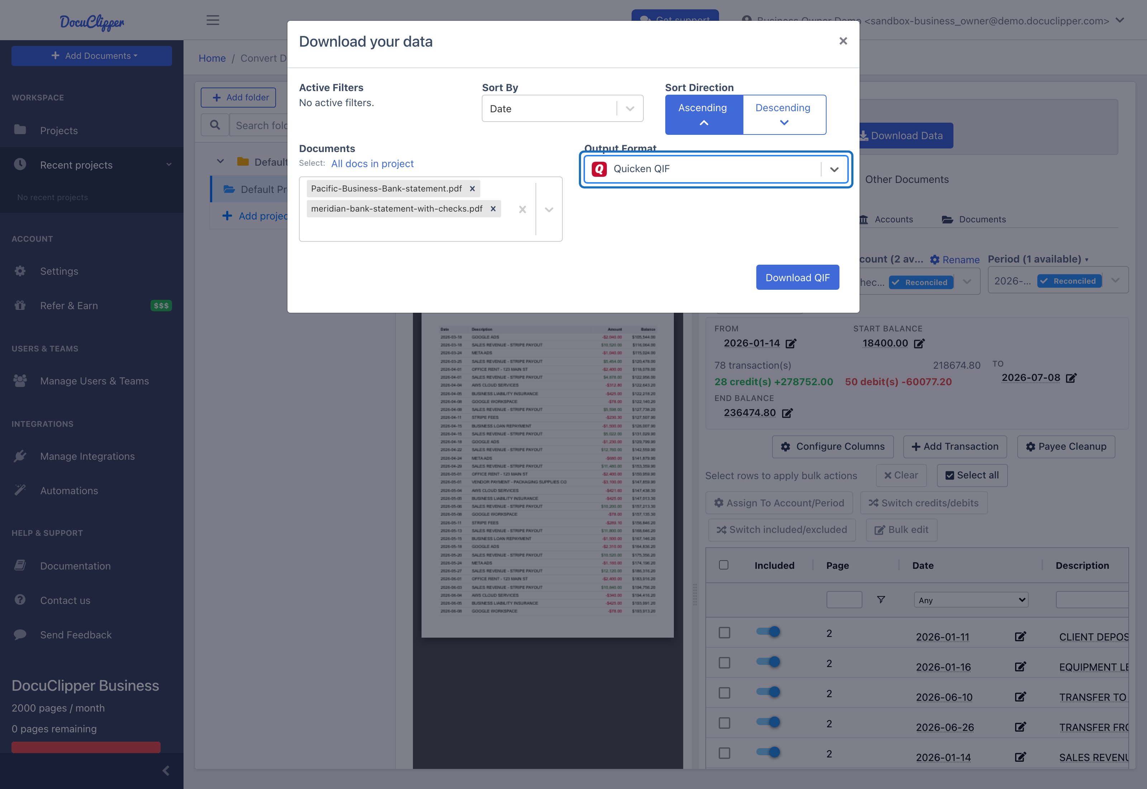Screen dimensions: 1147x789
Task: Switch to the Documents tab
Action: 973,219
